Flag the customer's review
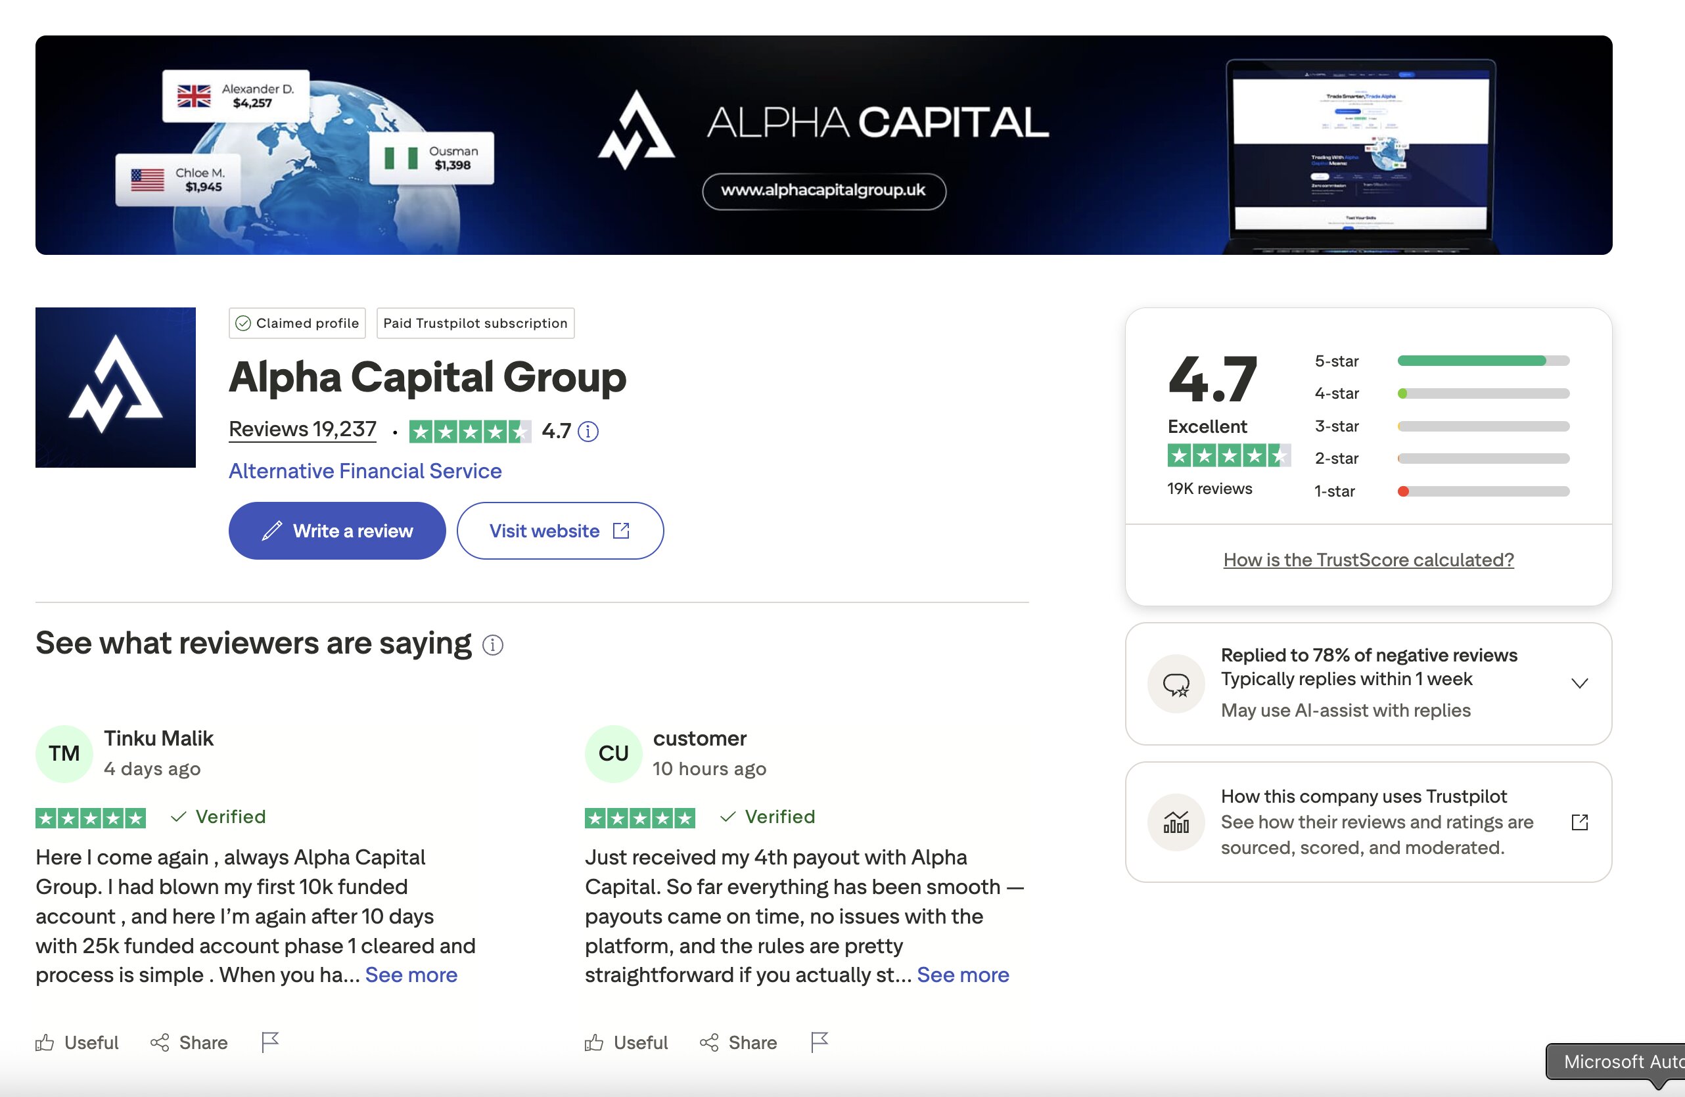This screenshot has width=1685, height=1097. (819, 1042)
